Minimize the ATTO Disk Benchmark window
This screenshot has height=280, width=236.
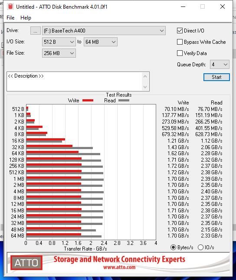coord(183,7)
